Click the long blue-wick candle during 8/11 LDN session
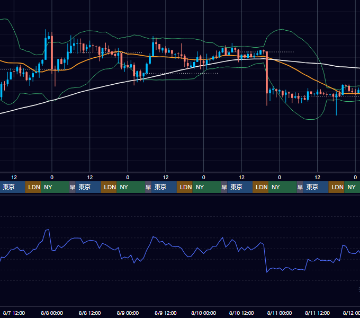The height and width of the screenshot is (318, 360). point(336,104)
